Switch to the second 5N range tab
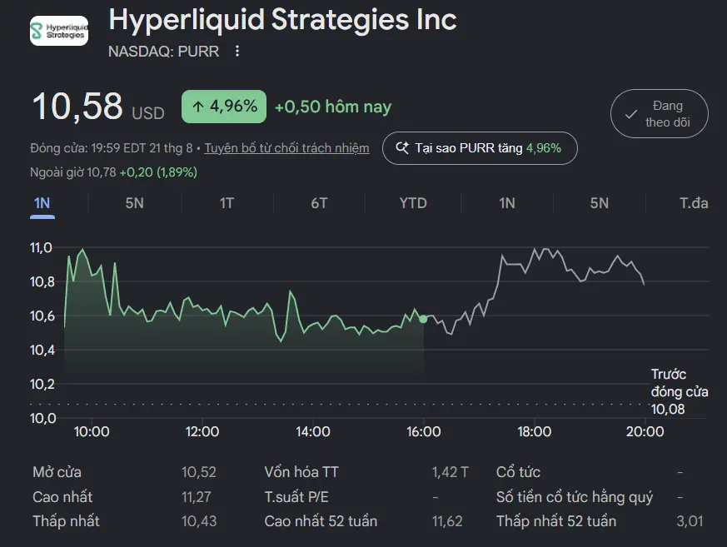Viewport: 727px width, 547px height. pos(600,203)
